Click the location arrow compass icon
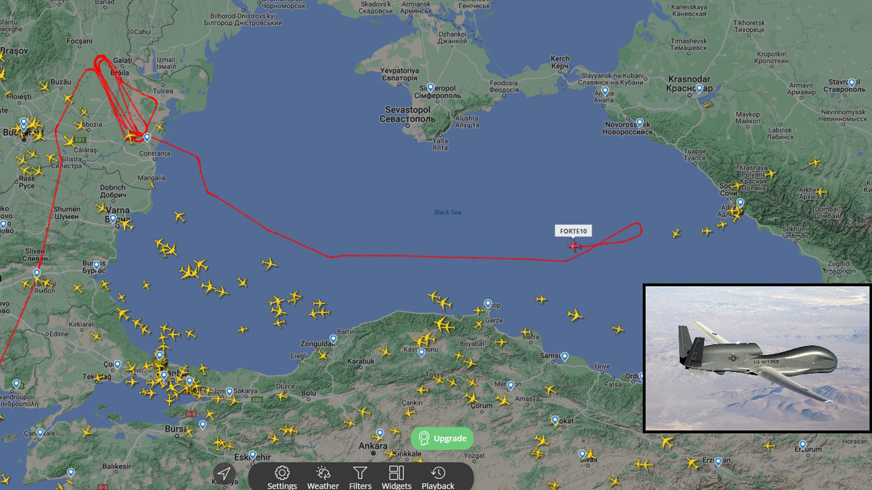Image resolution: width=872 pixels, height=490 pixels. [x=224, y=473]
